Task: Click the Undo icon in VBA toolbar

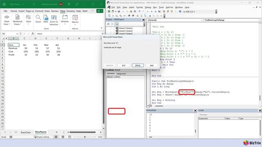Action: coord(139,11)
